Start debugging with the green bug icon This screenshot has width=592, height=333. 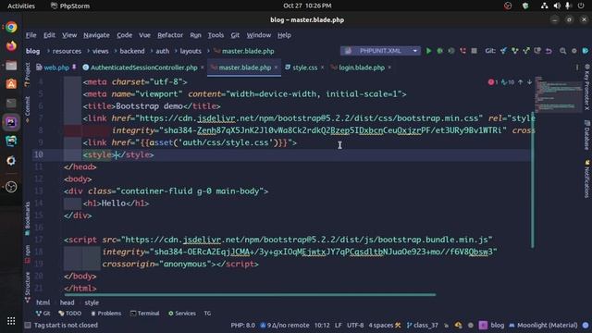pyautogui.click(x=440, y=51)
